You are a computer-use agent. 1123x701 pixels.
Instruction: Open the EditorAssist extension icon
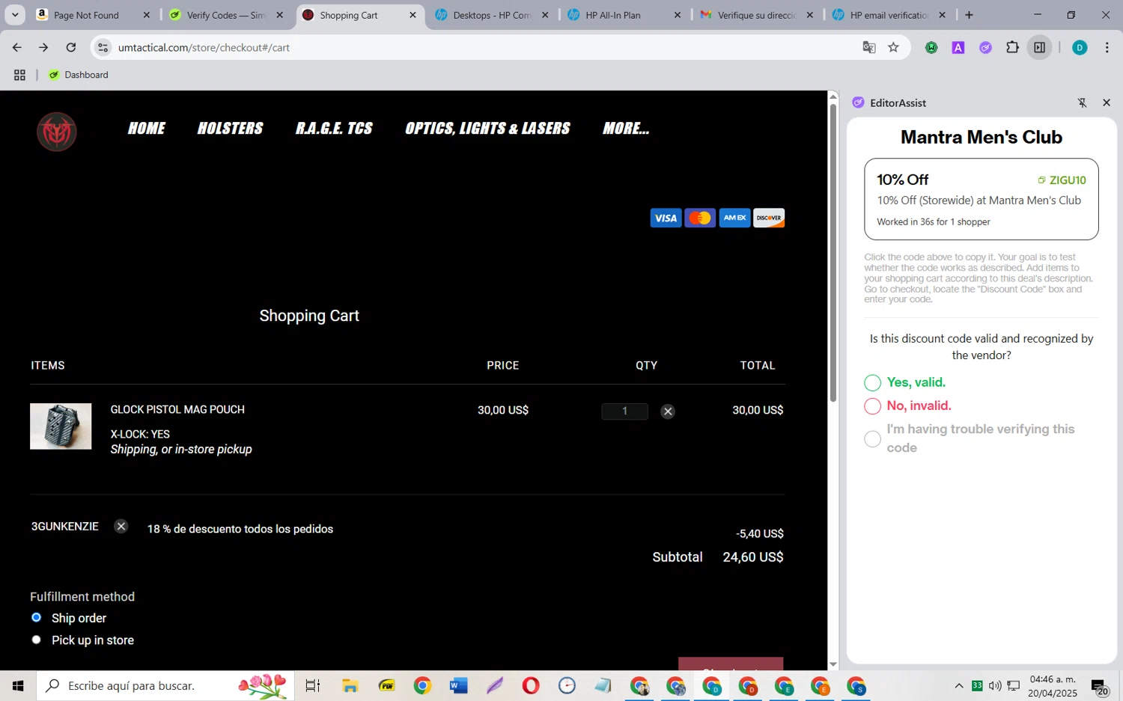pyautogui.click(x=985, y=47)
